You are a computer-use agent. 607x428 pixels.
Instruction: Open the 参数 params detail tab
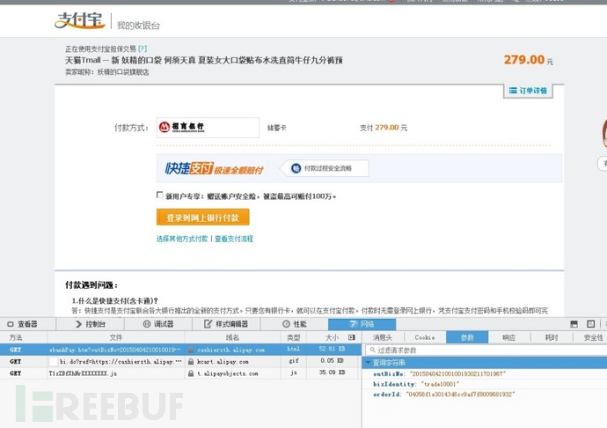click(x=467, y=337)
